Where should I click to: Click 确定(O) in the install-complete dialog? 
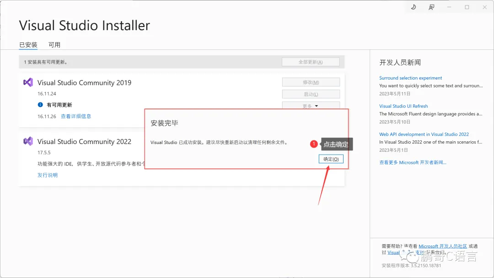(x=331, y=159)
